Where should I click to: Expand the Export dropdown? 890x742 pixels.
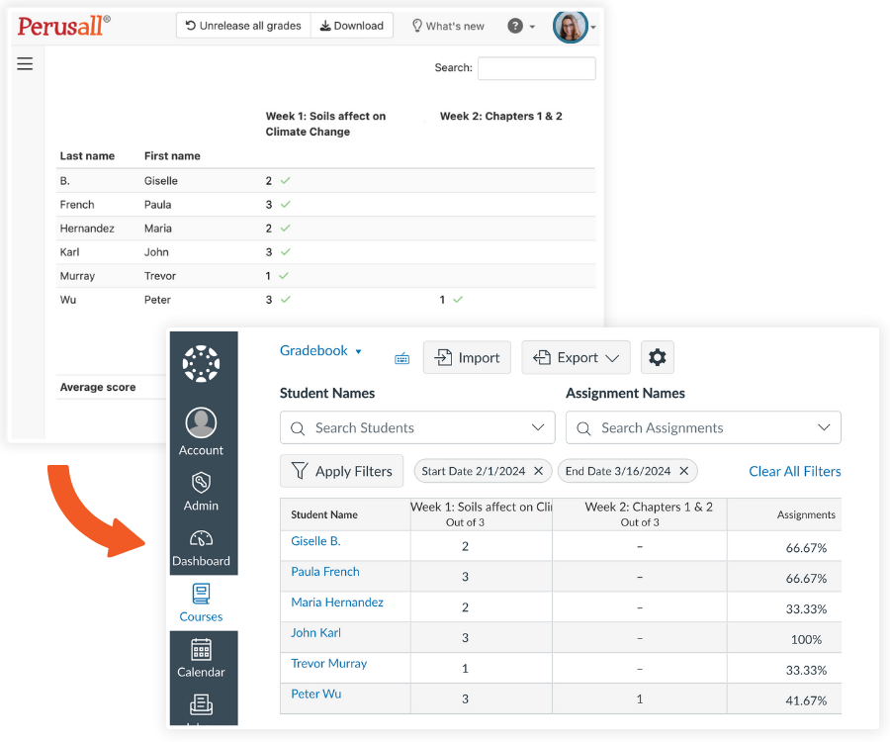pyautogui.click(x=576, y=357)
